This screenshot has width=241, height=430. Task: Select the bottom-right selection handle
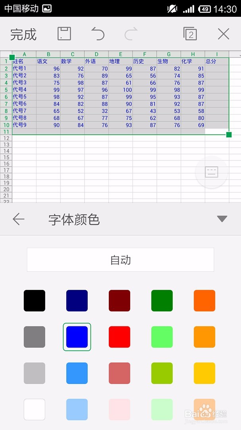[x=229, y=135]
